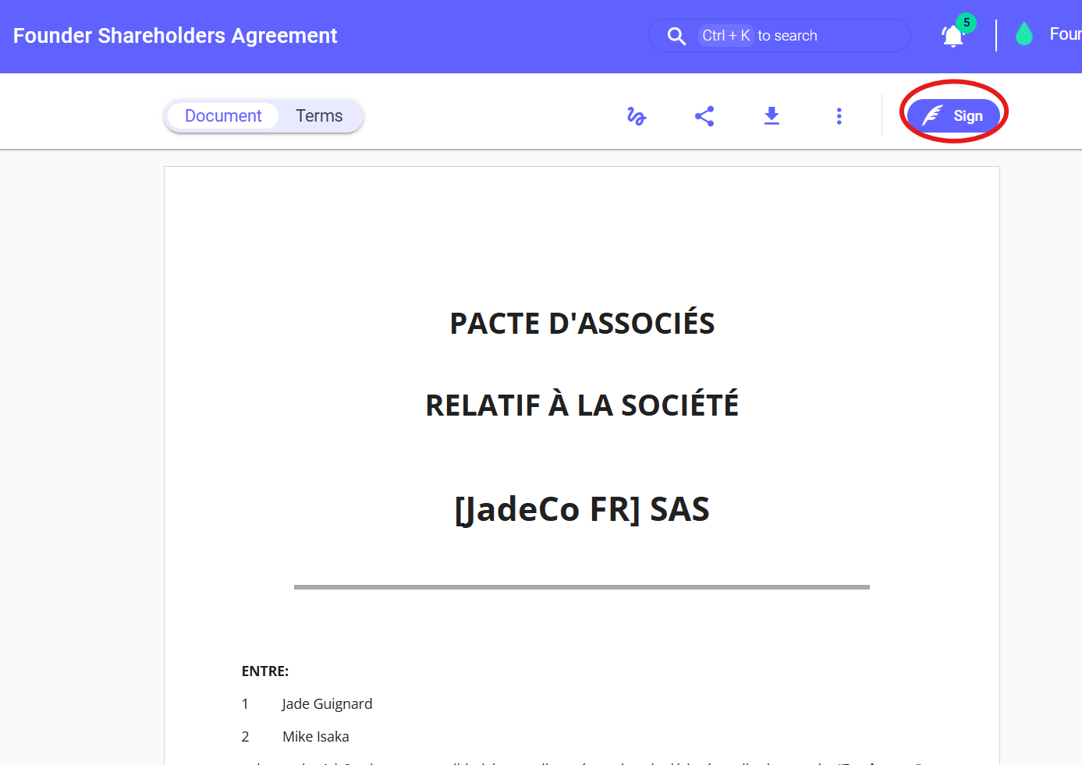Click the feather icon on Sign button
Screen dimensions: 1082x765
[x=932, y=115]
